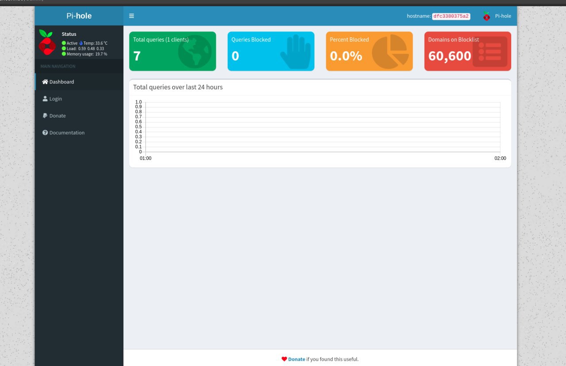Viewport: 566px width, 366px height.
Task: Click the question mark icon beside Documentation
Action: (45, 133)
